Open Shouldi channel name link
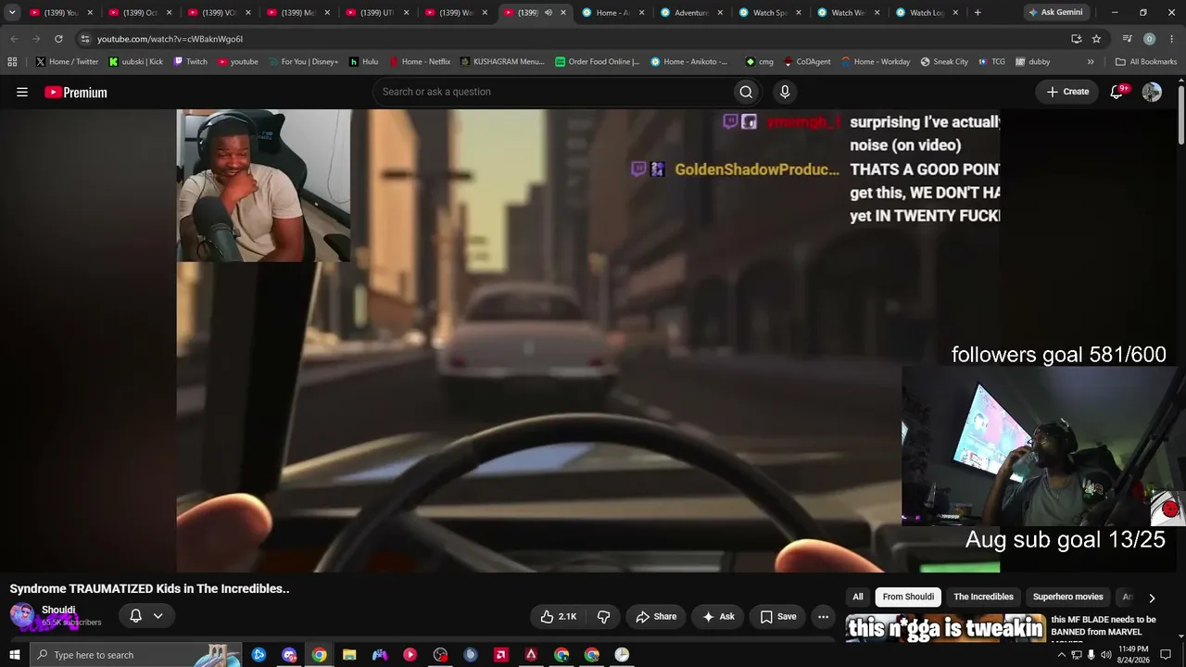 [x=58, y=610]
